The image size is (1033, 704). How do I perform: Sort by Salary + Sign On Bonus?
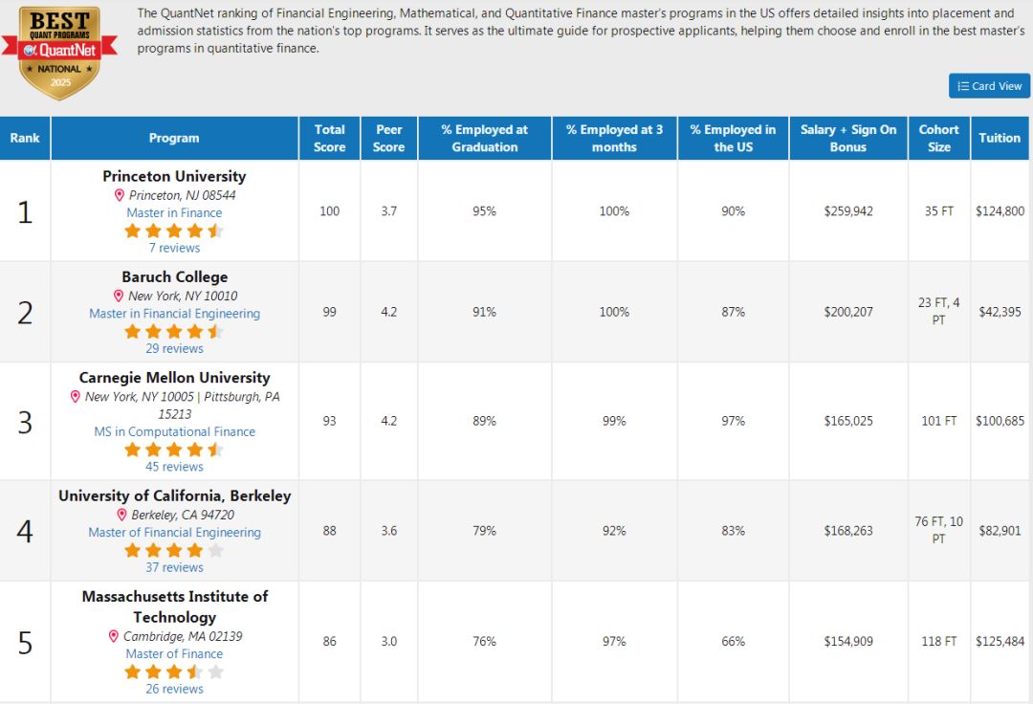[848, 139]
